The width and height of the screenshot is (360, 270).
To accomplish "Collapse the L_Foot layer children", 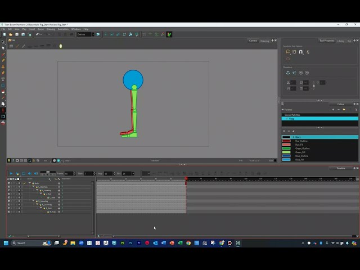I will (41, 193).
